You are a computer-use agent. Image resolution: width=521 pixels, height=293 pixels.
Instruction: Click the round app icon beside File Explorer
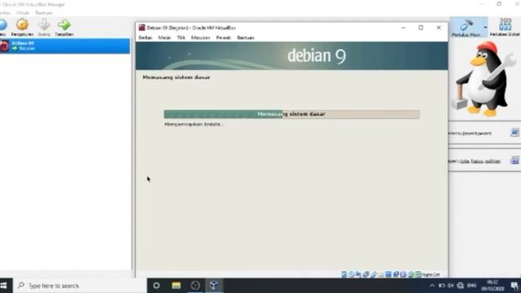click(x=195, y=286)
